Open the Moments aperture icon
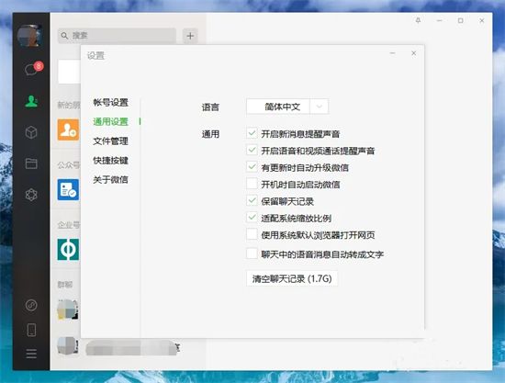The height and width of the screenshot is (383, 505). click(x=31, y=195)
